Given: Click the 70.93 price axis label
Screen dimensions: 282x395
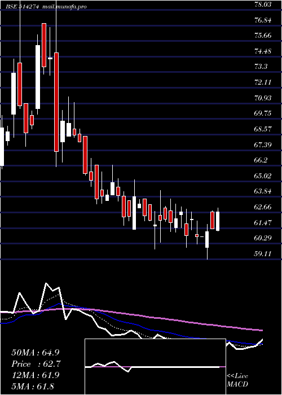Looking at the screenshot, I should [263, 98].
